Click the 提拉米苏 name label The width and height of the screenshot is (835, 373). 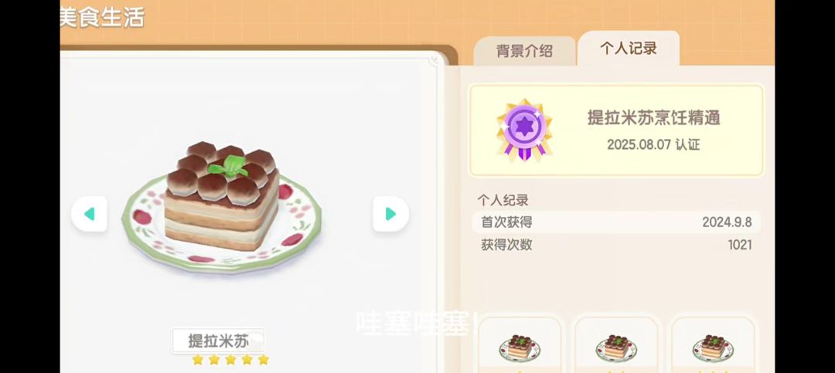[218, 341]
